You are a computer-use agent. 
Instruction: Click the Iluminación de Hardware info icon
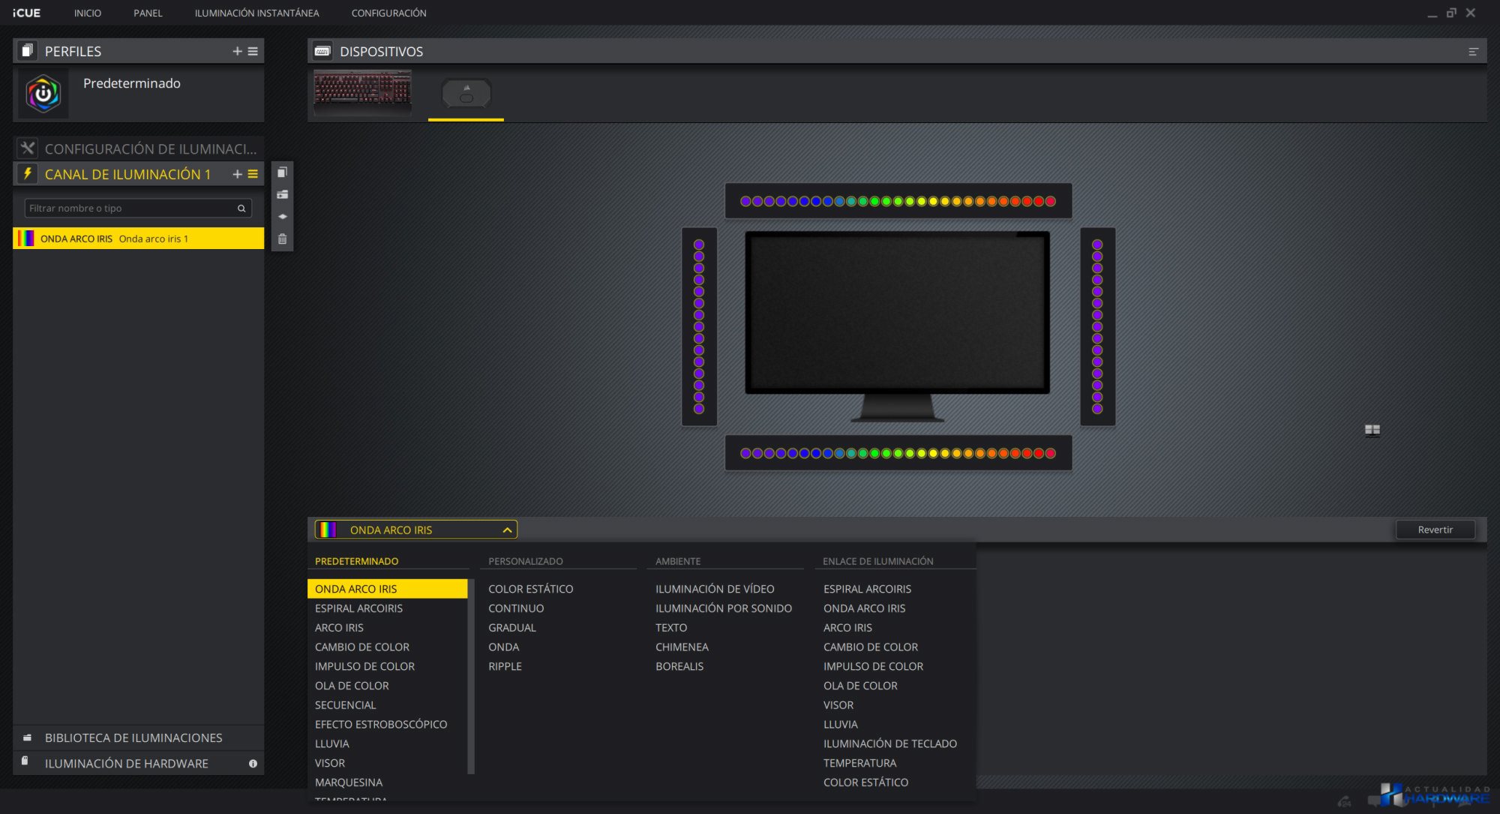click(253, 764)
